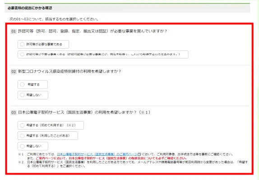Click the red warning note about 取扱支店
The image size is (259, 180).
[111, 158]
